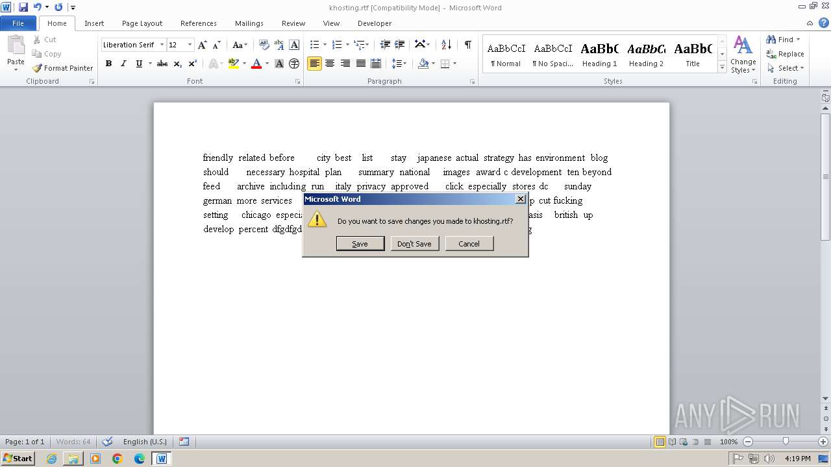Screen dimensions: 831x467
Task: Click the Undo icon in the title bar
Action: click(37, 7)
